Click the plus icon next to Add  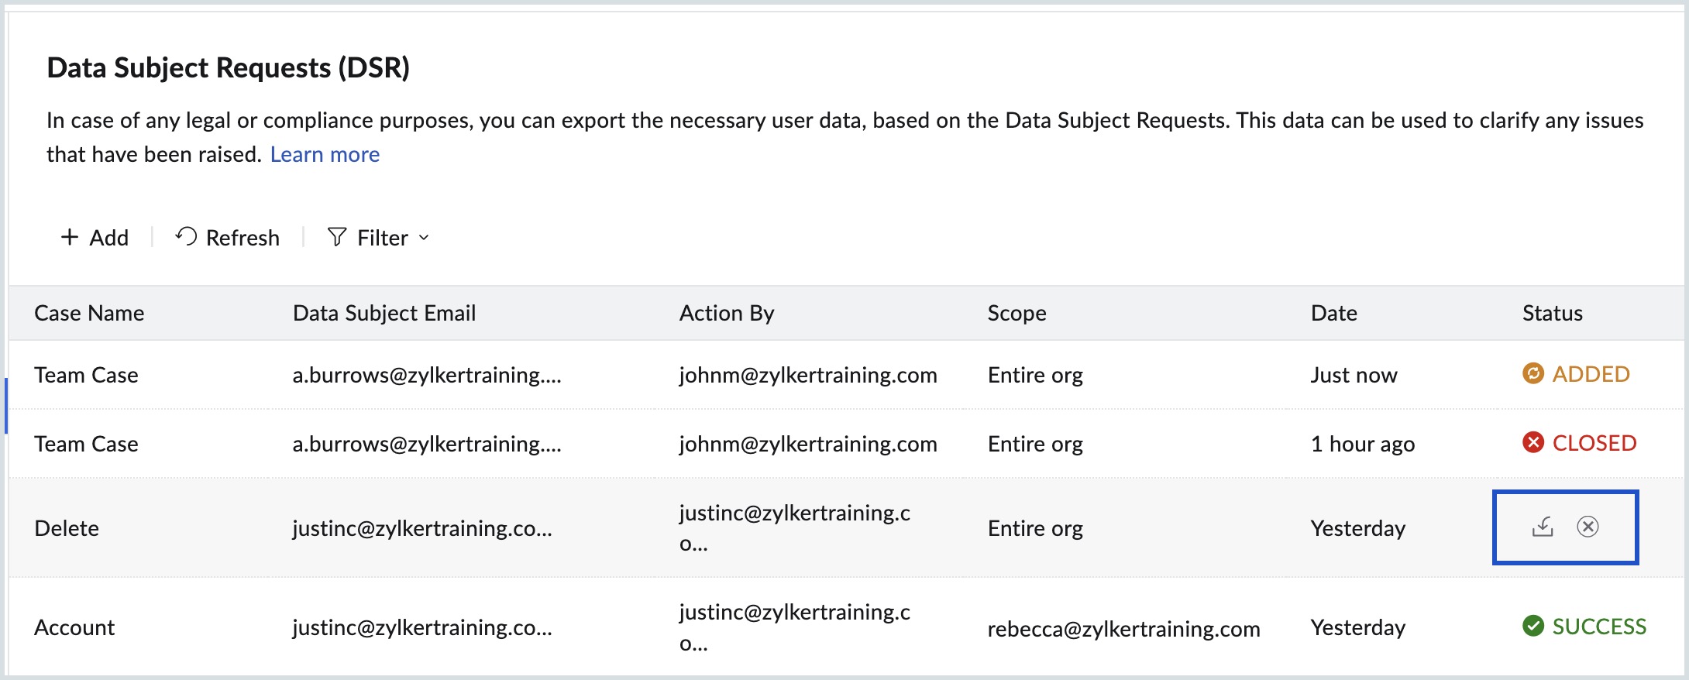70,237
